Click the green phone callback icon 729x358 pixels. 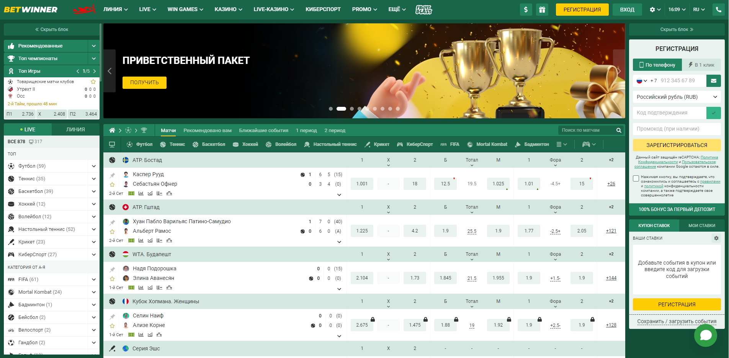click(x=719, y=10)
